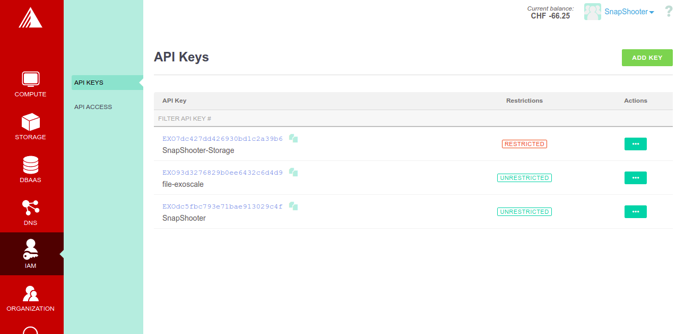This screenshot has height=334, width=676.
Task: Open the Storage cube icon
Action: tap(31, 122)
